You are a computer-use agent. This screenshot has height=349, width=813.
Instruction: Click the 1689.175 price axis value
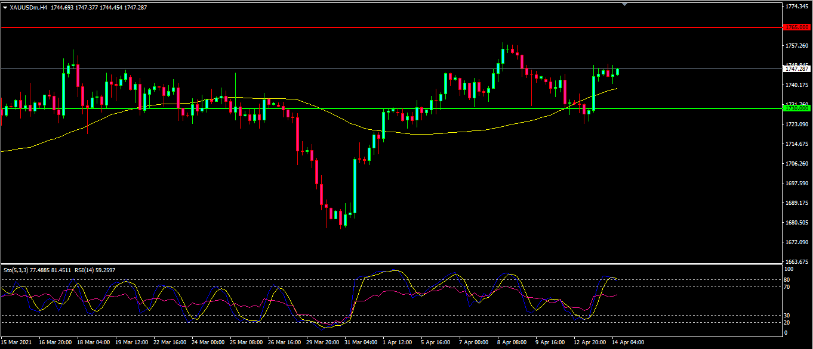(797, 202)
